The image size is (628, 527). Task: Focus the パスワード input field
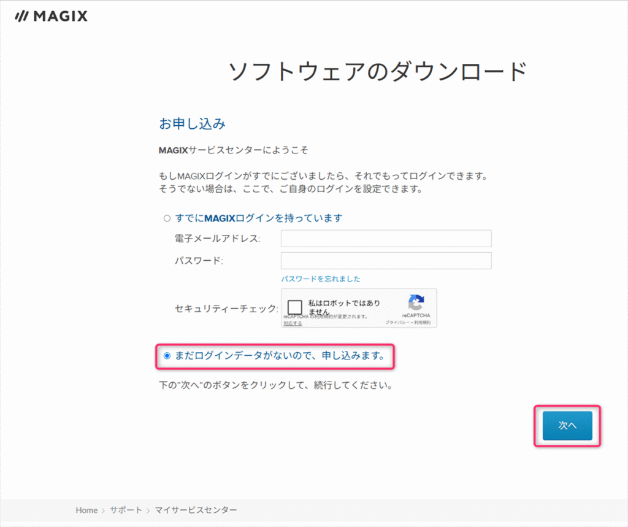[386, 261]
